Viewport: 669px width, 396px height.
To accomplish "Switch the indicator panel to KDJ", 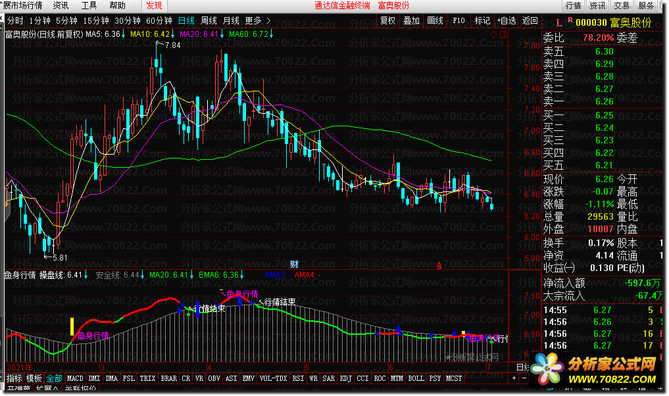I will click(346, 378).
